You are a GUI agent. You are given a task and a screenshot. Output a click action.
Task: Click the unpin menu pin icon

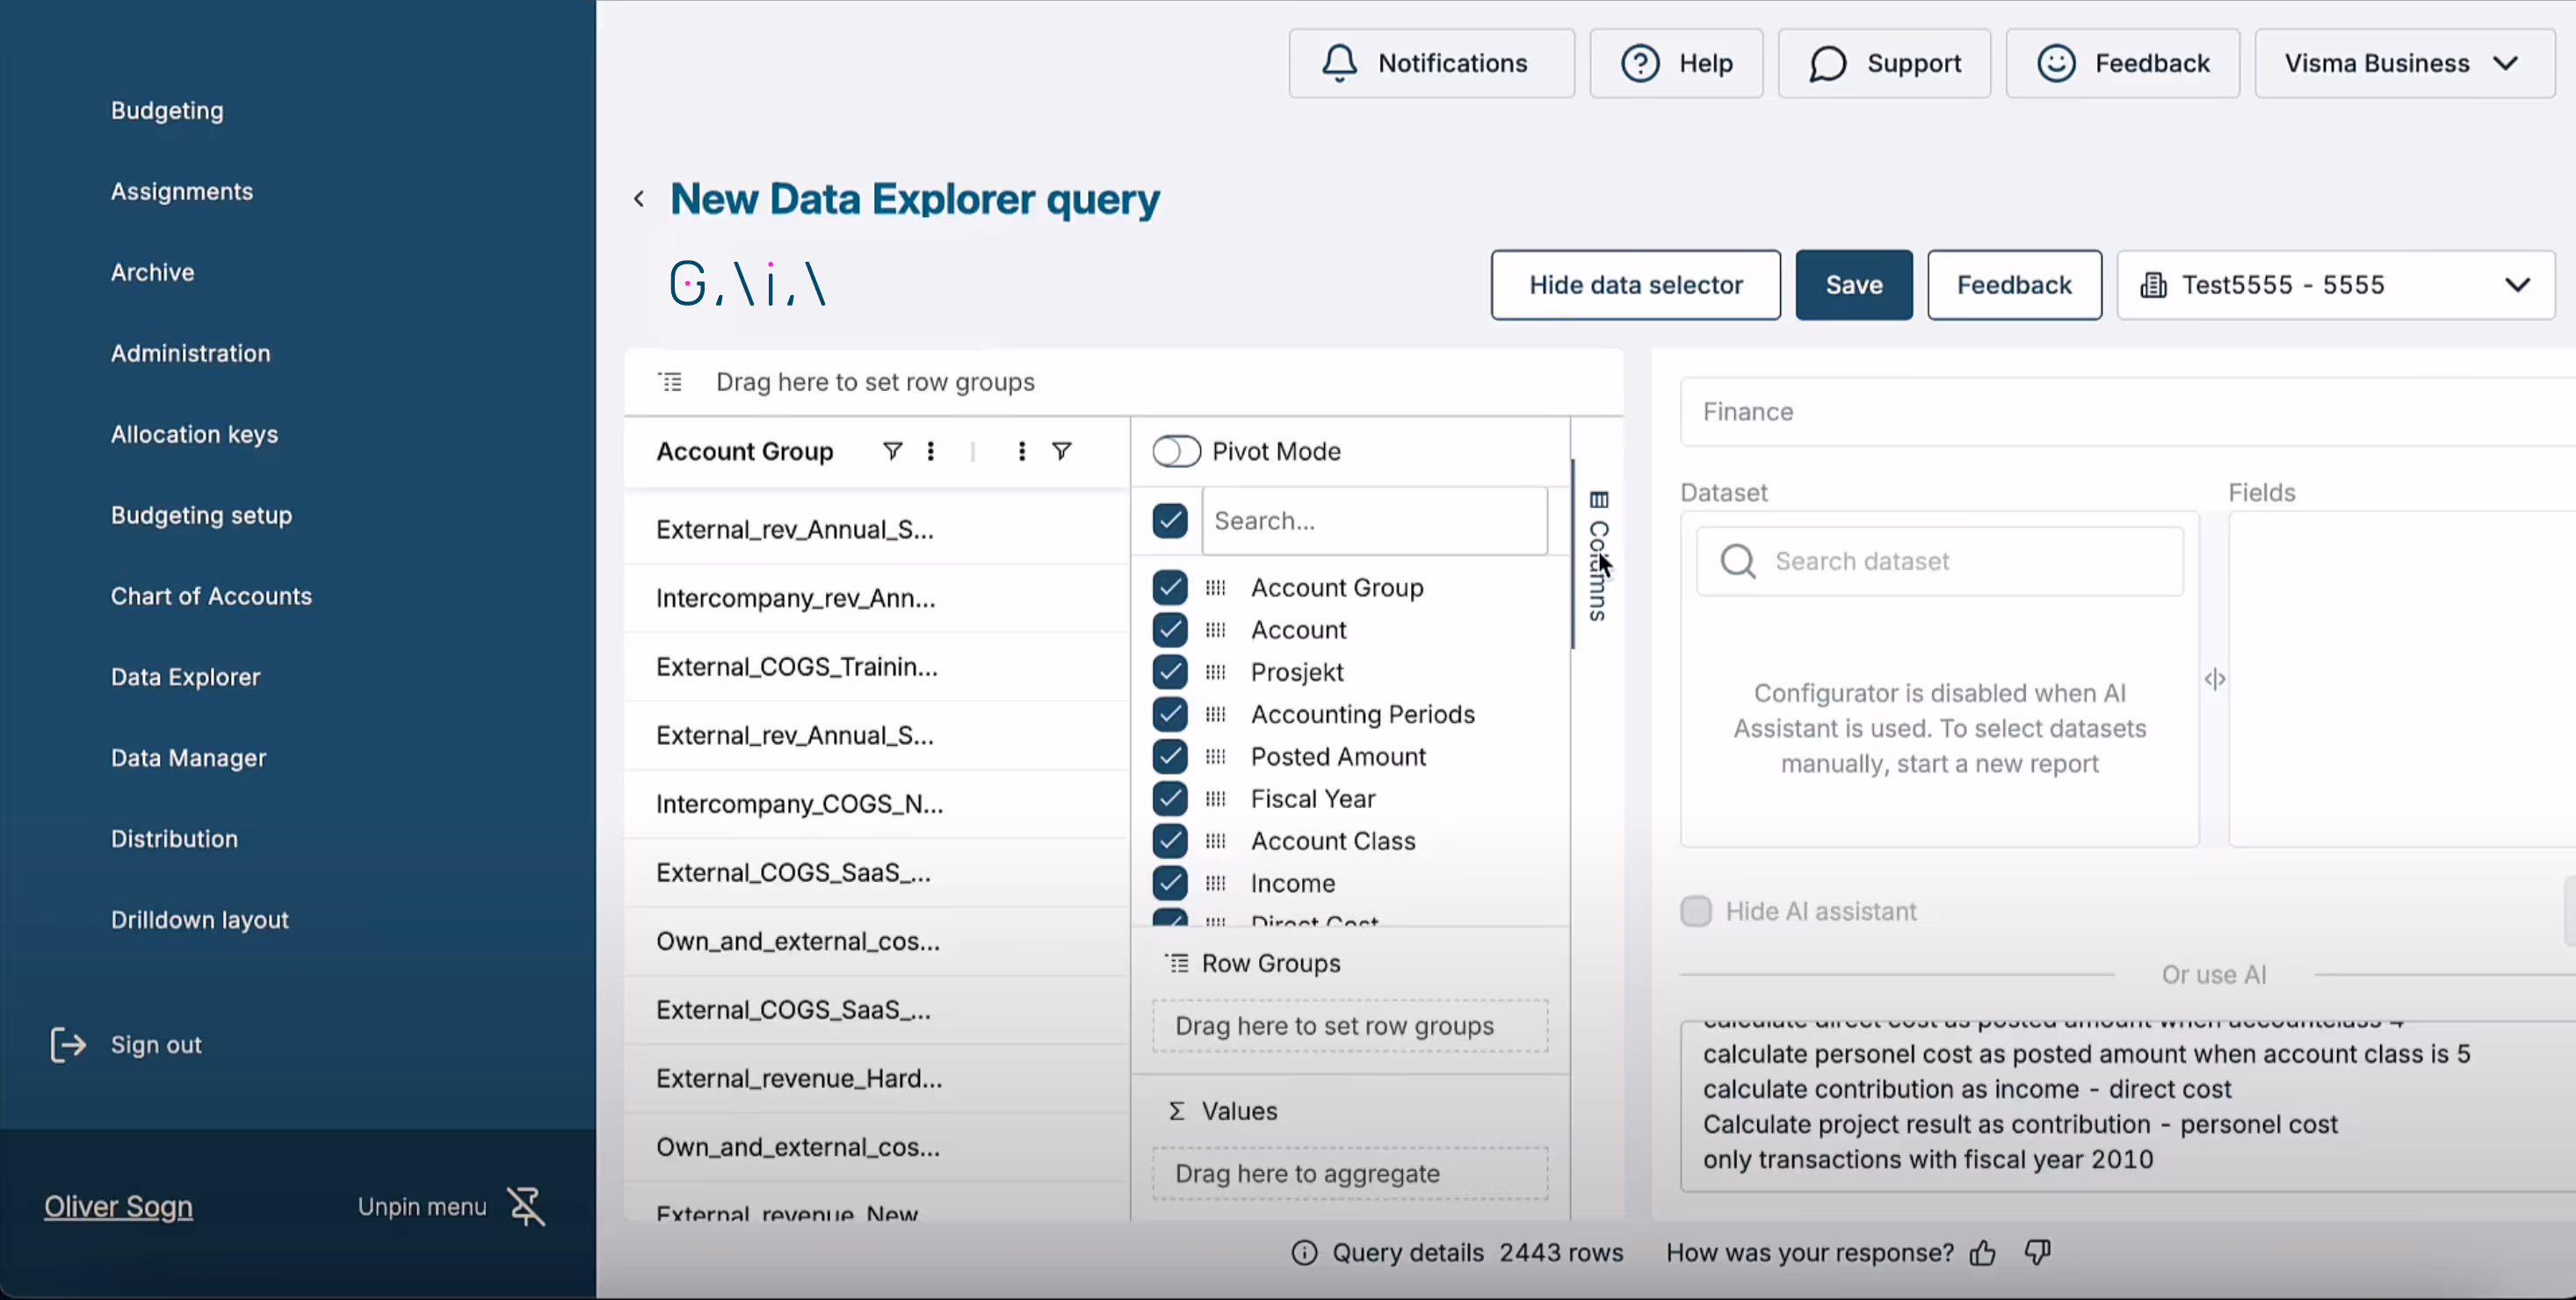point(526,1207)
